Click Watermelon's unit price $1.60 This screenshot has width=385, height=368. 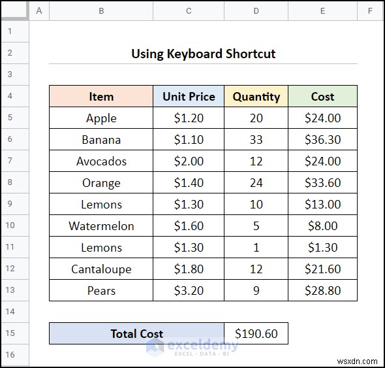189,226
